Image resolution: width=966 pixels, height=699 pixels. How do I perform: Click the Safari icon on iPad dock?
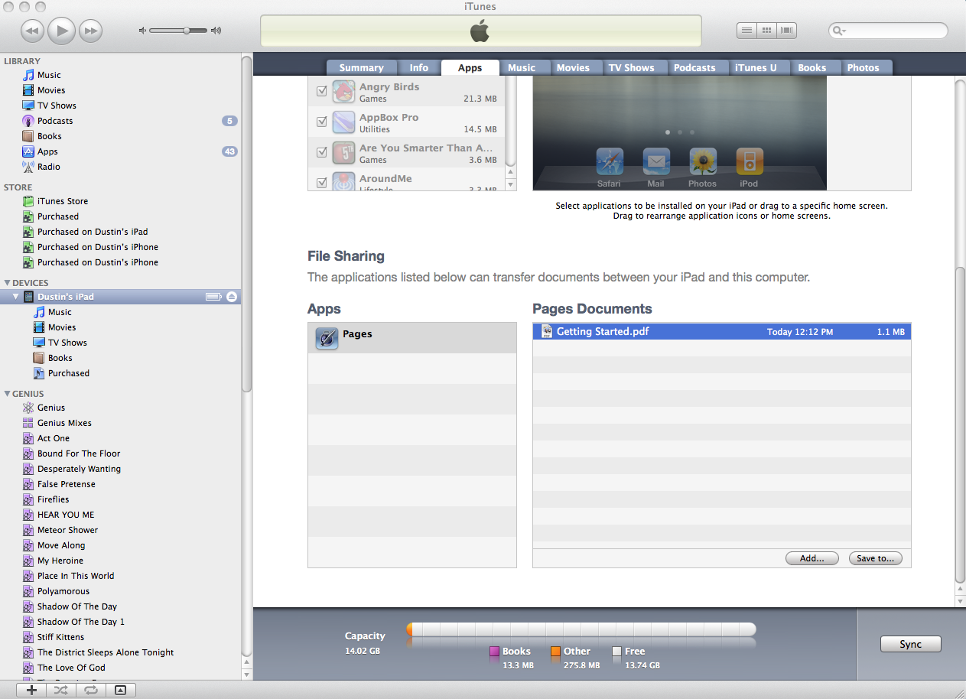(x=610, y=162)
